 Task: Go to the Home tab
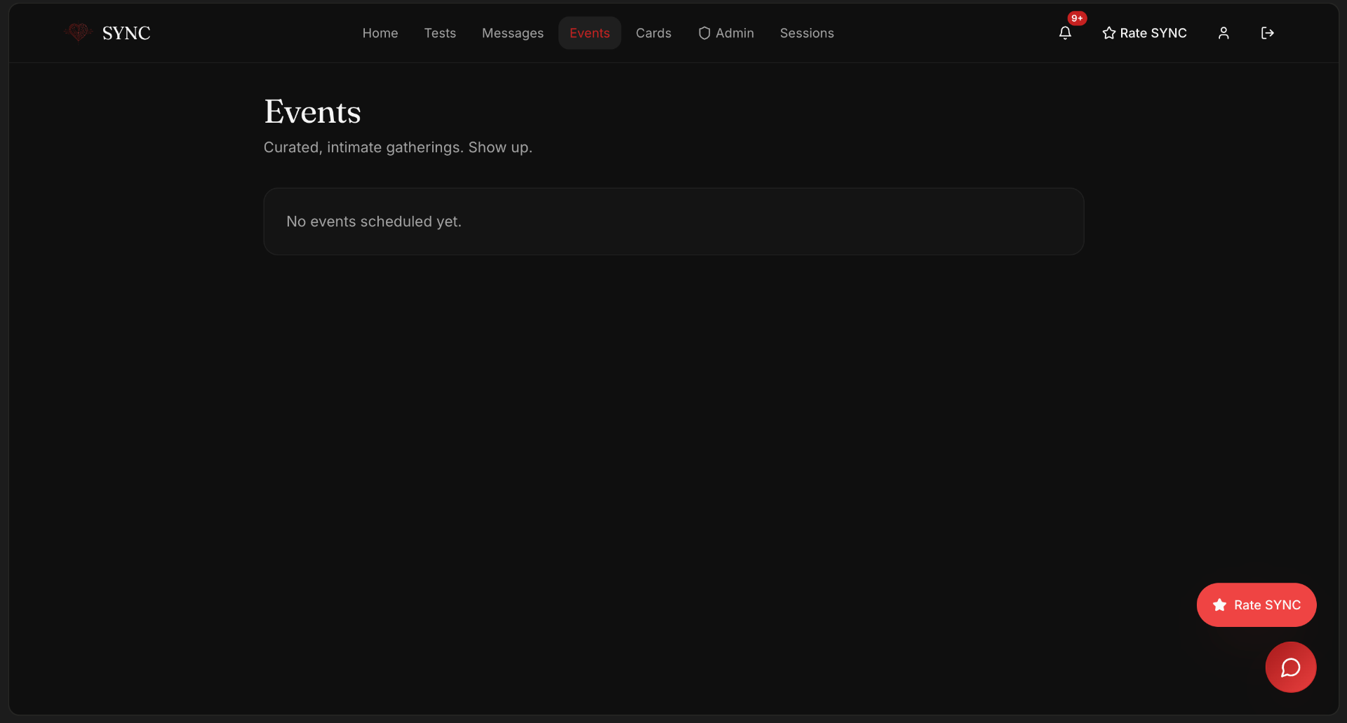(x=380, y=33)
